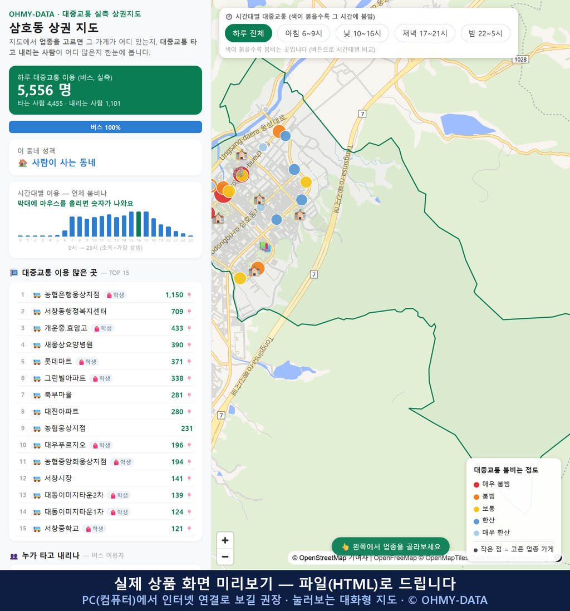Click the 5,556 명 ridership figure
The height and width of the screenshot is (611, 570).
[45, 90]
